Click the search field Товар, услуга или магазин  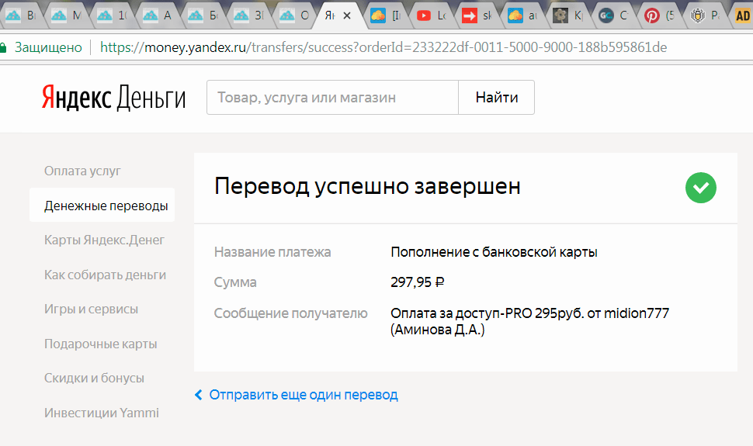(332, 98)
